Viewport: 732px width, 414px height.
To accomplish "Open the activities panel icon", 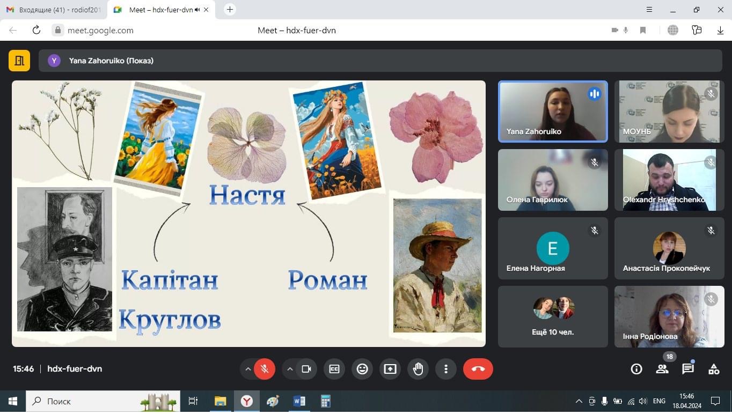I will (714, 369).
